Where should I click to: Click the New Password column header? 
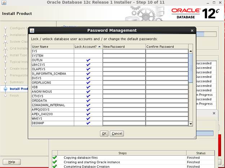(124, 47)
